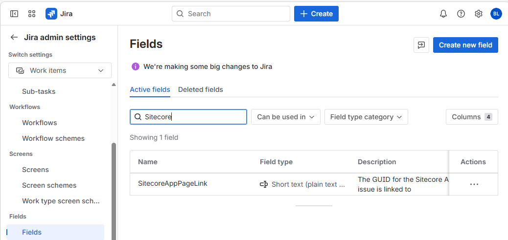
Task: Open the BL user profile avatar
Action: pos(496,14)
